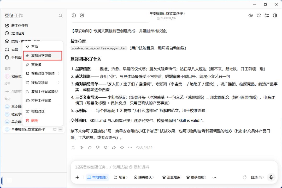Image resolution: width=282 pixels, height=188 pixels.
Task: Click thumbs-down icon below reply
Action: point(98,147)
